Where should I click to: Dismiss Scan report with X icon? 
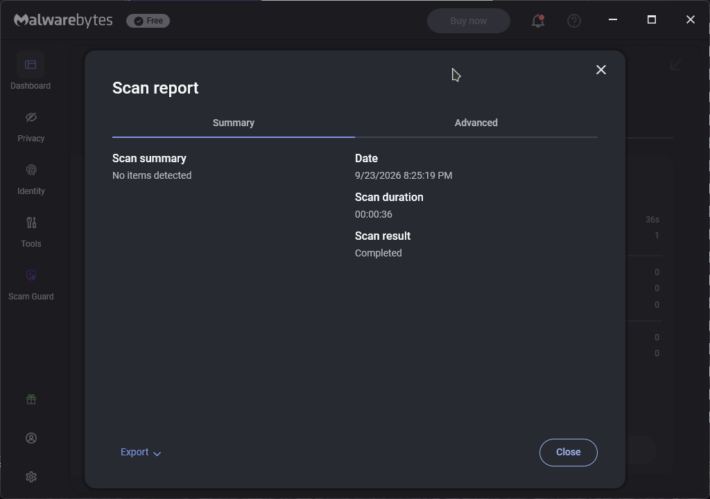601,70
